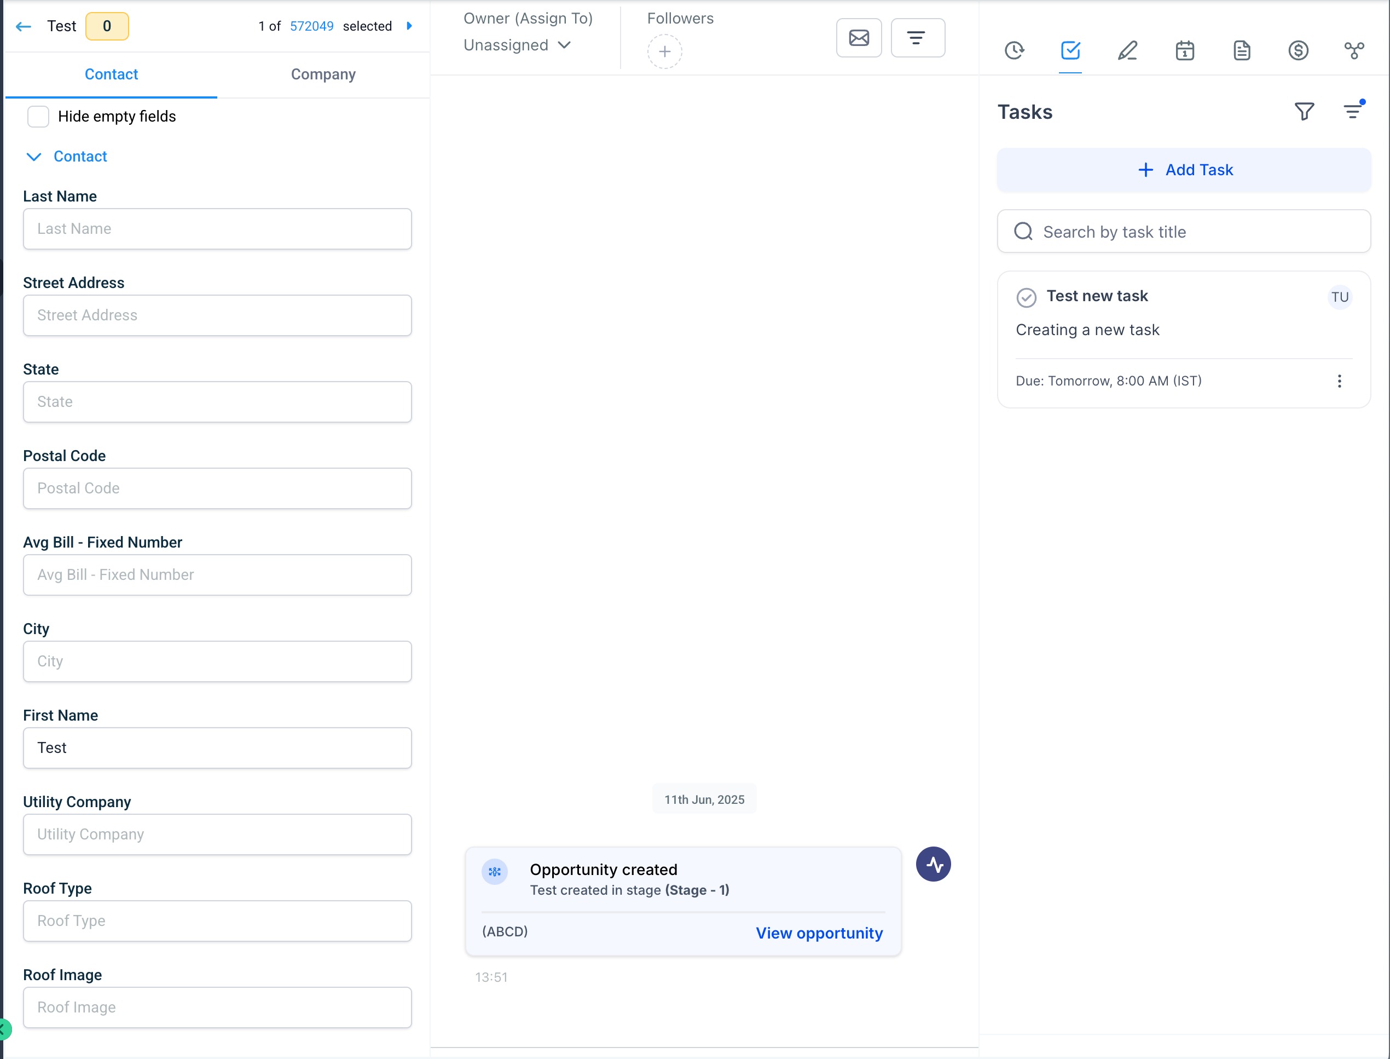Collapse the Contact section chevron

[x=34, y=156]
